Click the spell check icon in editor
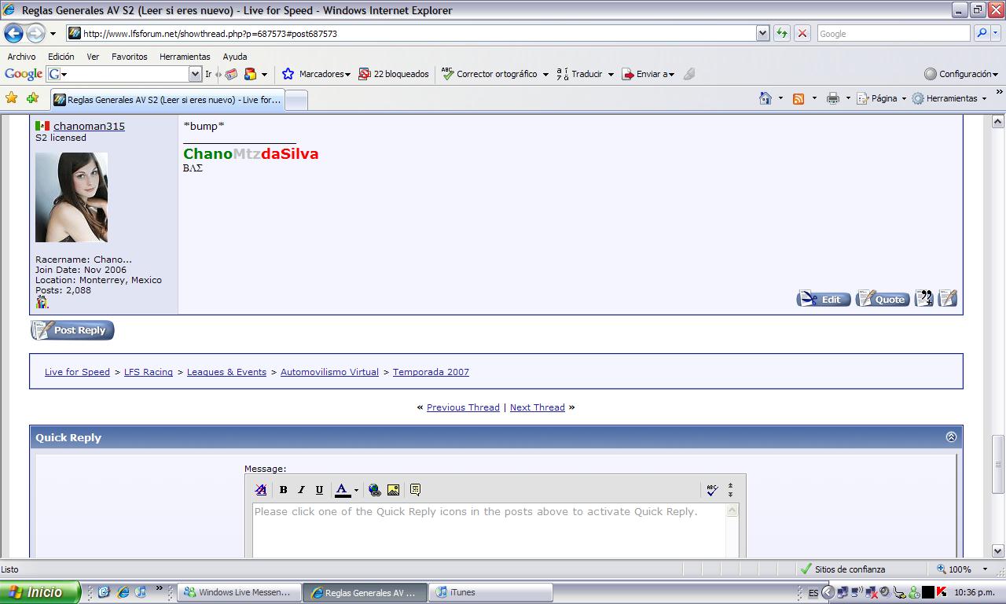1006x604 pixels. [x=712, y=490]
